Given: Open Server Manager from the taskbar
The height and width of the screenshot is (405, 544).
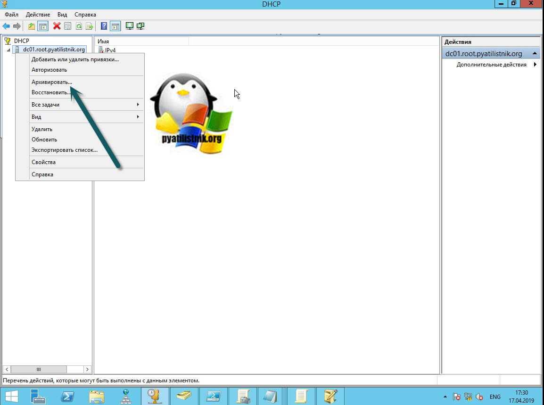Looking at the screenshot, I should click(38, 396).
